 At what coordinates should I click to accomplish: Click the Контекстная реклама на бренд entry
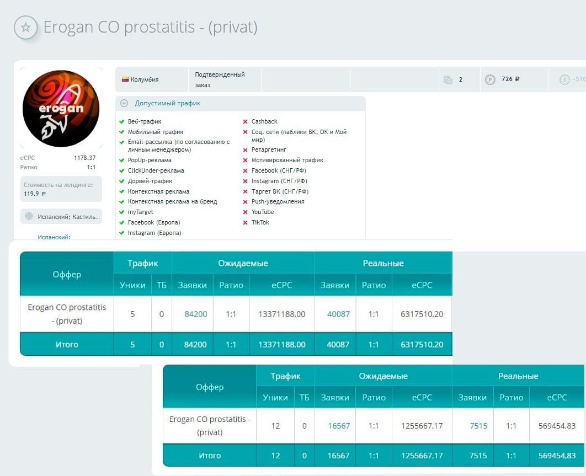pos(172,202)
